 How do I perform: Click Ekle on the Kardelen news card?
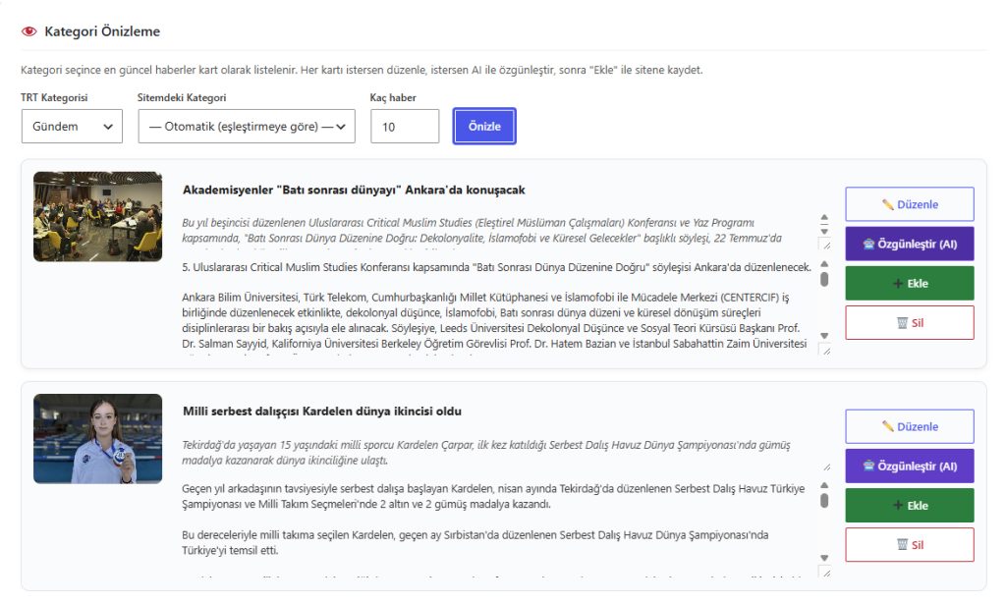coord(909,505)
